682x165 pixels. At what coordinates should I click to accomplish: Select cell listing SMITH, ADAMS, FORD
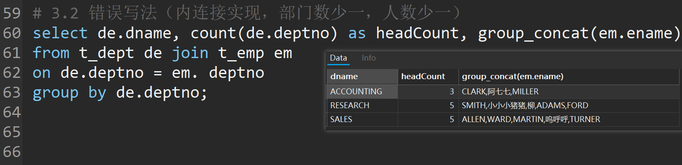pyautogui.click(x=569, y=105)
